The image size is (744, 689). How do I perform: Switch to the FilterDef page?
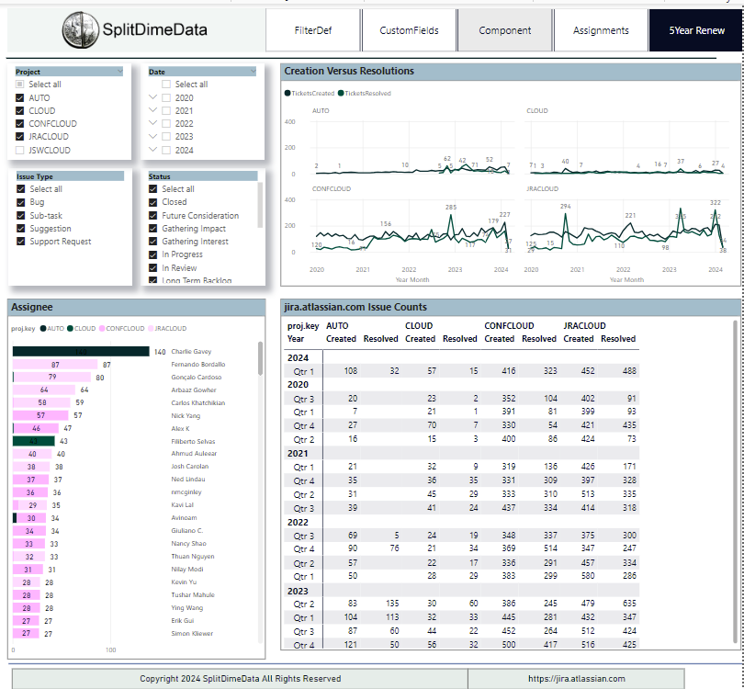click(x=313, y=30)
